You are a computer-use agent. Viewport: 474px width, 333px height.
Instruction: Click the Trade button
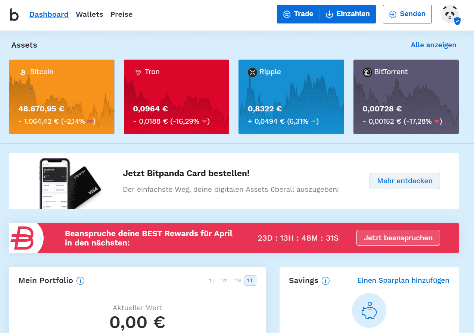298,14
